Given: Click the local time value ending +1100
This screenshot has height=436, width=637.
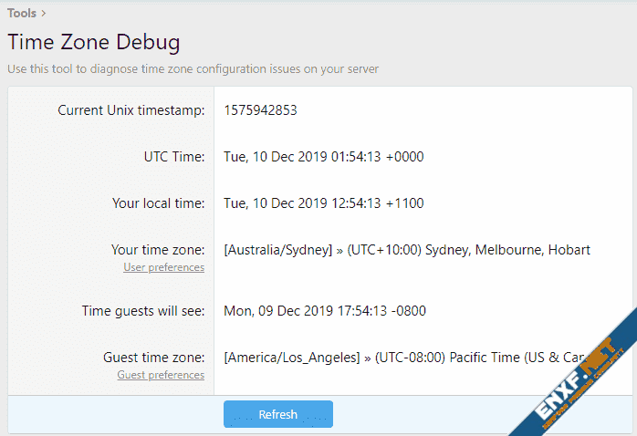Looking at the screenshot, I should [x=323, y=203].
